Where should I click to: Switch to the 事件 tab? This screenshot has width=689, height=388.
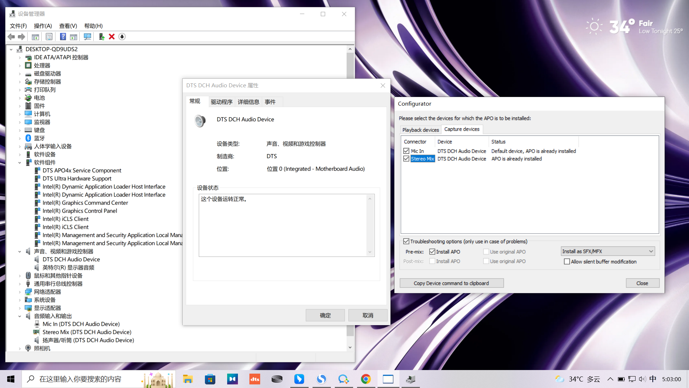pyautogui.click(x=270, y=102)
